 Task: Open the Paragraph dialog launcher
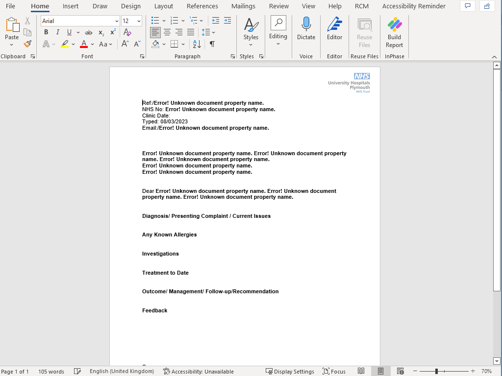tap(233, 57)
